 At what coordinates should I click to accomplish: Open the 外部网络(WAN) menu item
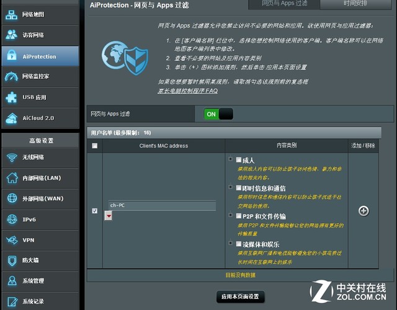click(x=40, y=198)
